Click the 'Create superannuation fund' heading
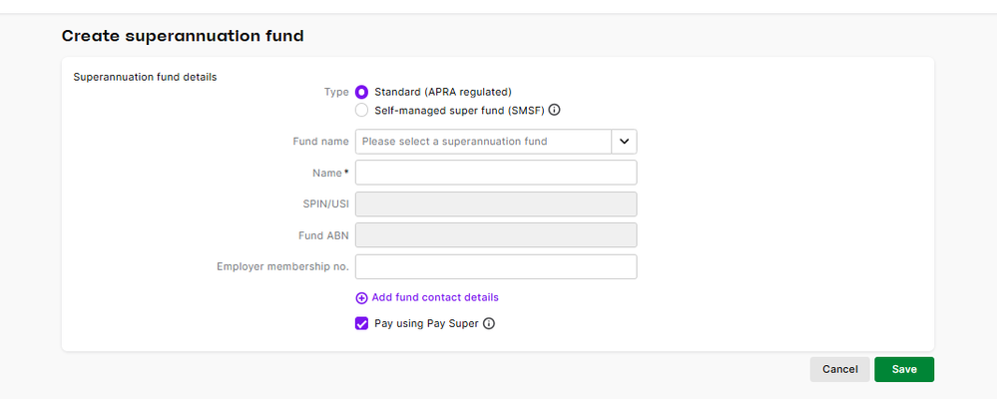Screen dimensions: 997x399 [x=183, y=36]
